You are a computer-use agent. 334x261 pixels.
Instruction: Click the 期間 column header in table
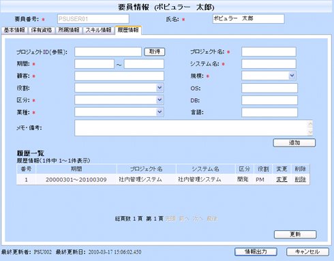76,169
